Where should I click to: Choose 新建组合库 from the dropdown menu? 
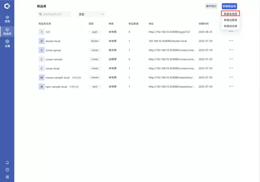(230, 26)
